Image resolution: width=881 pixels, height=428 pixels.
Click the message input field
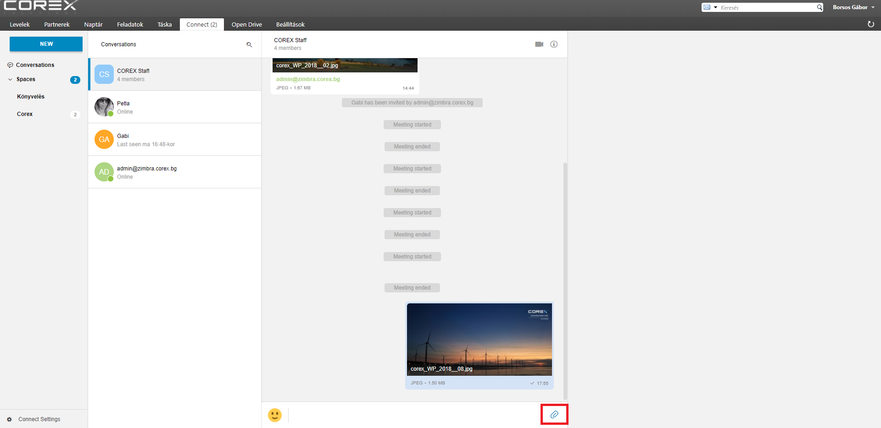click(415, 415)
